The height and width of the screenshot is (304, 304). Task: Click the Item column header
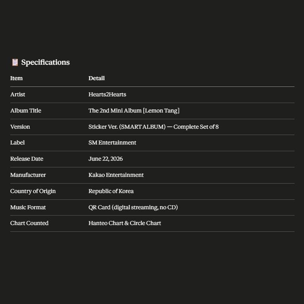coord(17,78)
